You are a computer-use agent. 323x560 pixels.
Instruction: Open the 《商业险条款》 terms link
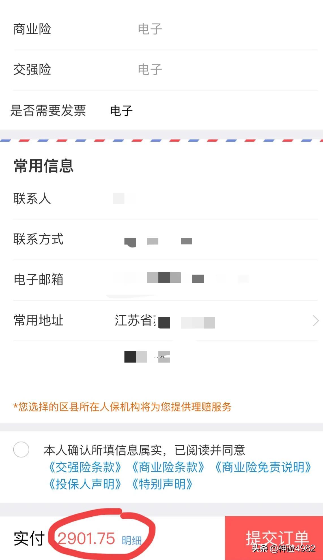[168, 467]
